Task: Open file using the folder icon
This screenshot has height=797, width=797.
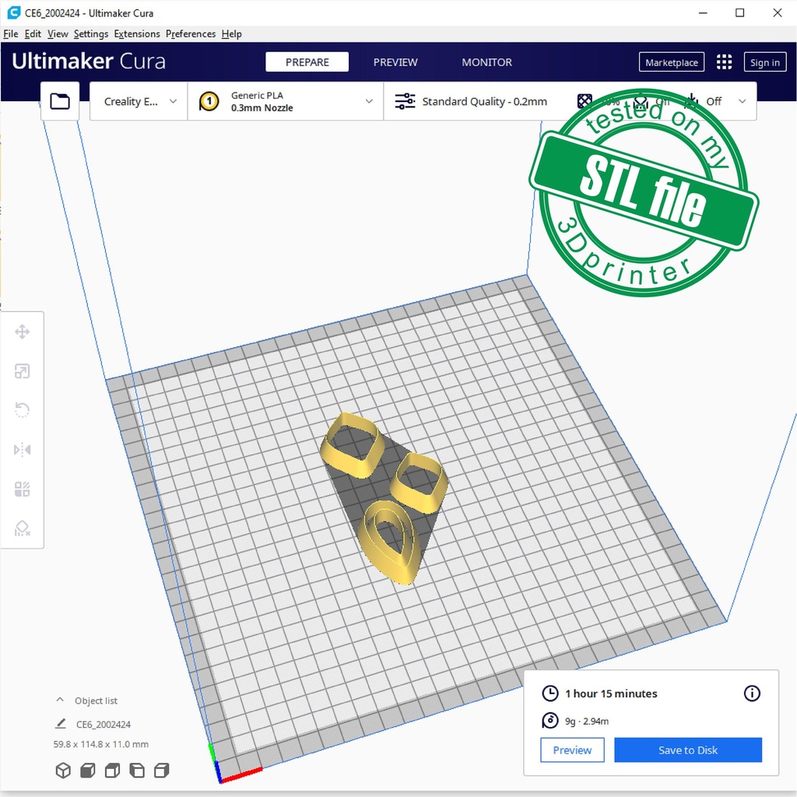Action: click(x=60, y=101)
